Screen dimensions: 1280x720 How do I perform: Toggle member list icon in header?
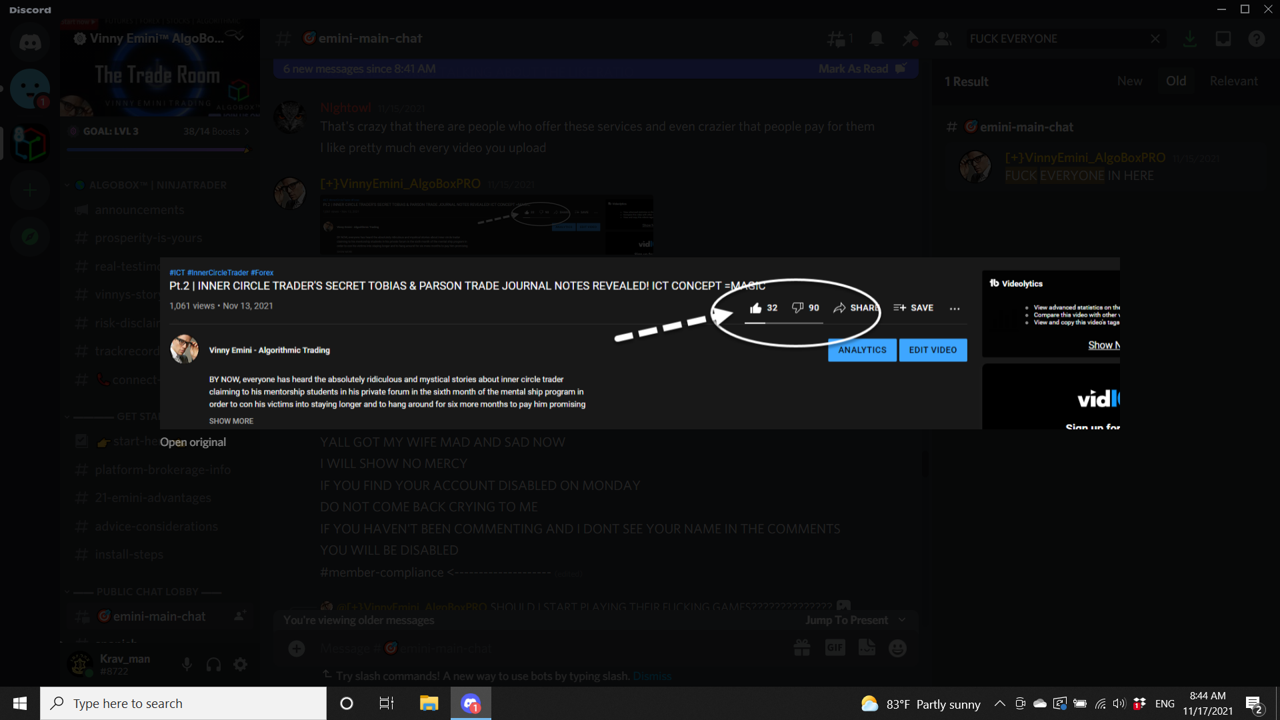(943, 39)
